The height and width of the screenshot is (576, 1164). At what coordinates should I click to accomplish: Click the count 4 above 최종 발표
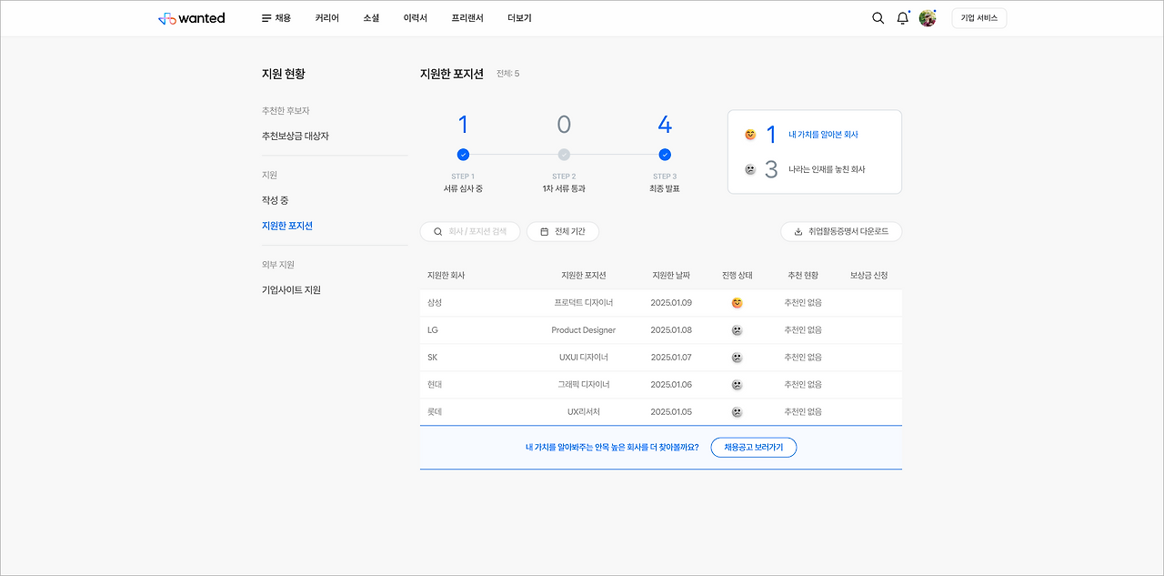tap(665, 125)
